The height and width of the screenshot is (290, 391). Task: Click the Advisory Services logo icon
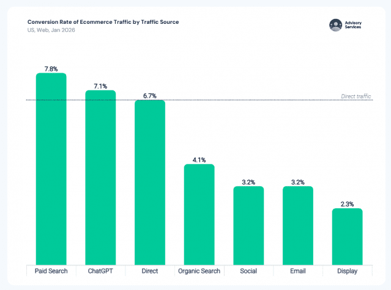335,24
